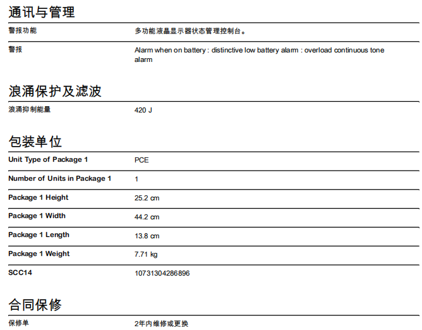Viewport: 422px width, 330px height.
Task: Select the 'Package 1 Weight' label
Action: pyautogui.click(x=39, y=254)
